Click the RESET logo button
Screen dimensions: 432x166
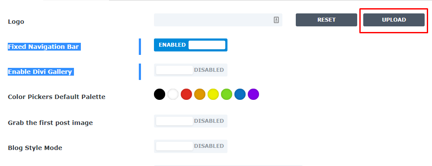(326, 20)
